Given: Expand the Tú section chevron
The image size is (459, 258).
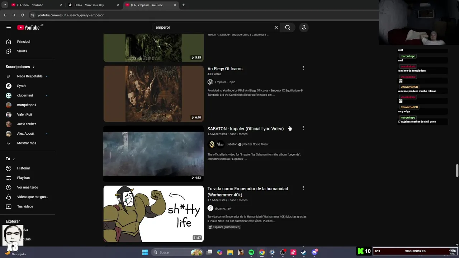Looking at the screenshot, I should coord(14,159).
